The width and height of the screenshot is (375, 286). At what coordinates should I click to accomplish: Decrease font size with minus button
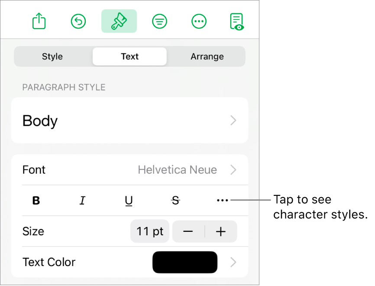pyautogui.click(x=188, y=231)
